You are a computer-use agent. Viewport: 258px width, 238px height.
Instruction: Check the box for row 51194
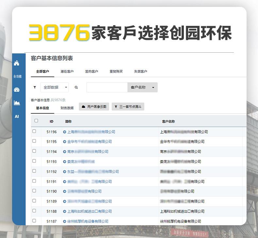click(x=34, y=151)
